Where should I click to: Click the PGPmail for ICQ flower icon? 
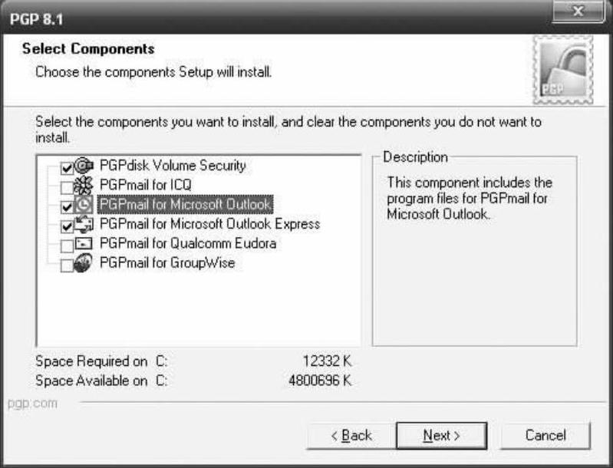point(84,186)
